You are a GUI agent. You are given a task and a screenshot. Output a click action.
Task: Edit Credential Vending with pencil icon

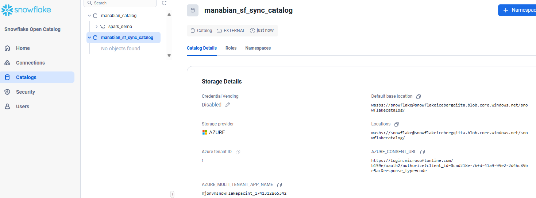pyautogui.click(x=228, y=105)
